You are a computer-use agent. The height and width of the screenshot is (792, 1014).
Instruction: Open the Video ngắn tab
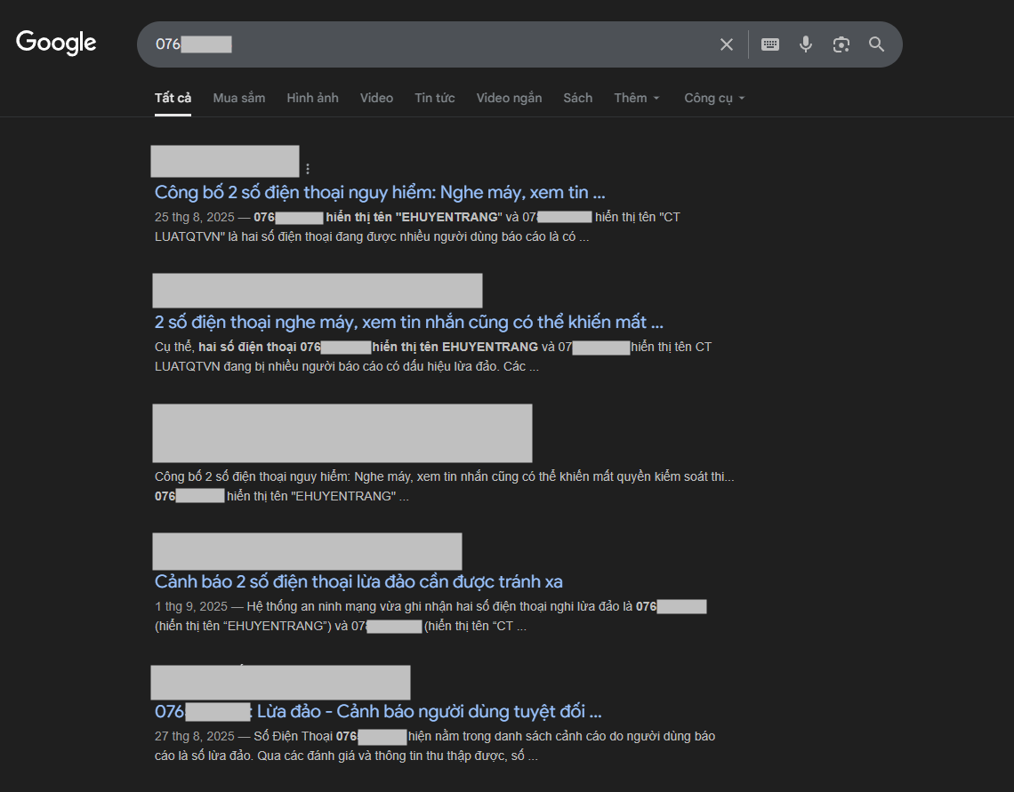click(509, 98)
